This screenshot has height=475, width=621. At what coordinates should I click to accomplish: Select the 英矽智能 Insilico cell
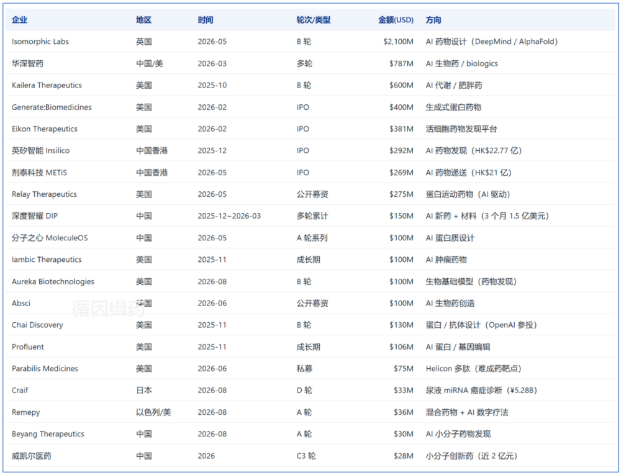(40, 150)
